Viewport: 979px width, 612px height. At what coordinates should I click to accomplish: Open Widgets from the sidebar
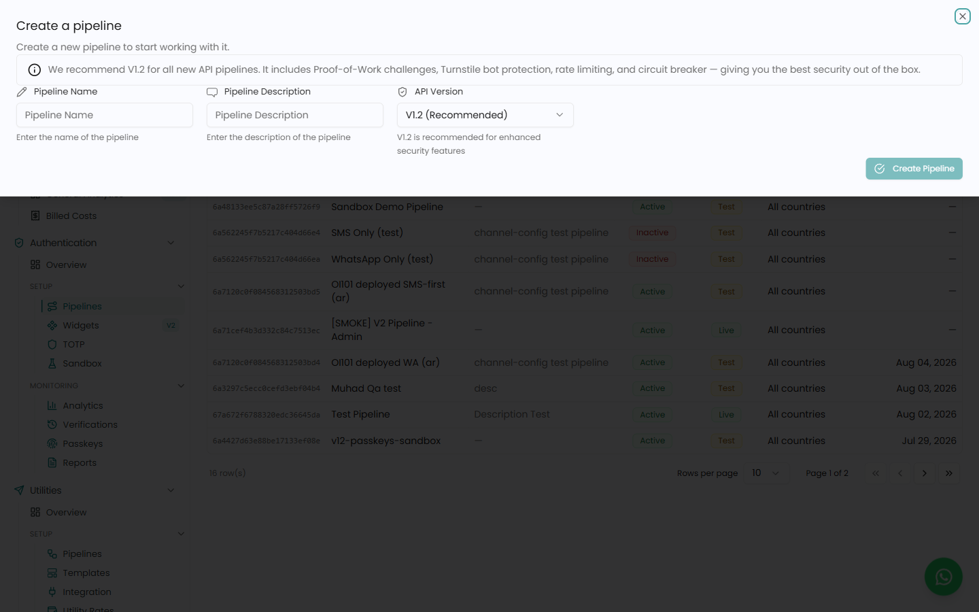click(x=81, y=325)
